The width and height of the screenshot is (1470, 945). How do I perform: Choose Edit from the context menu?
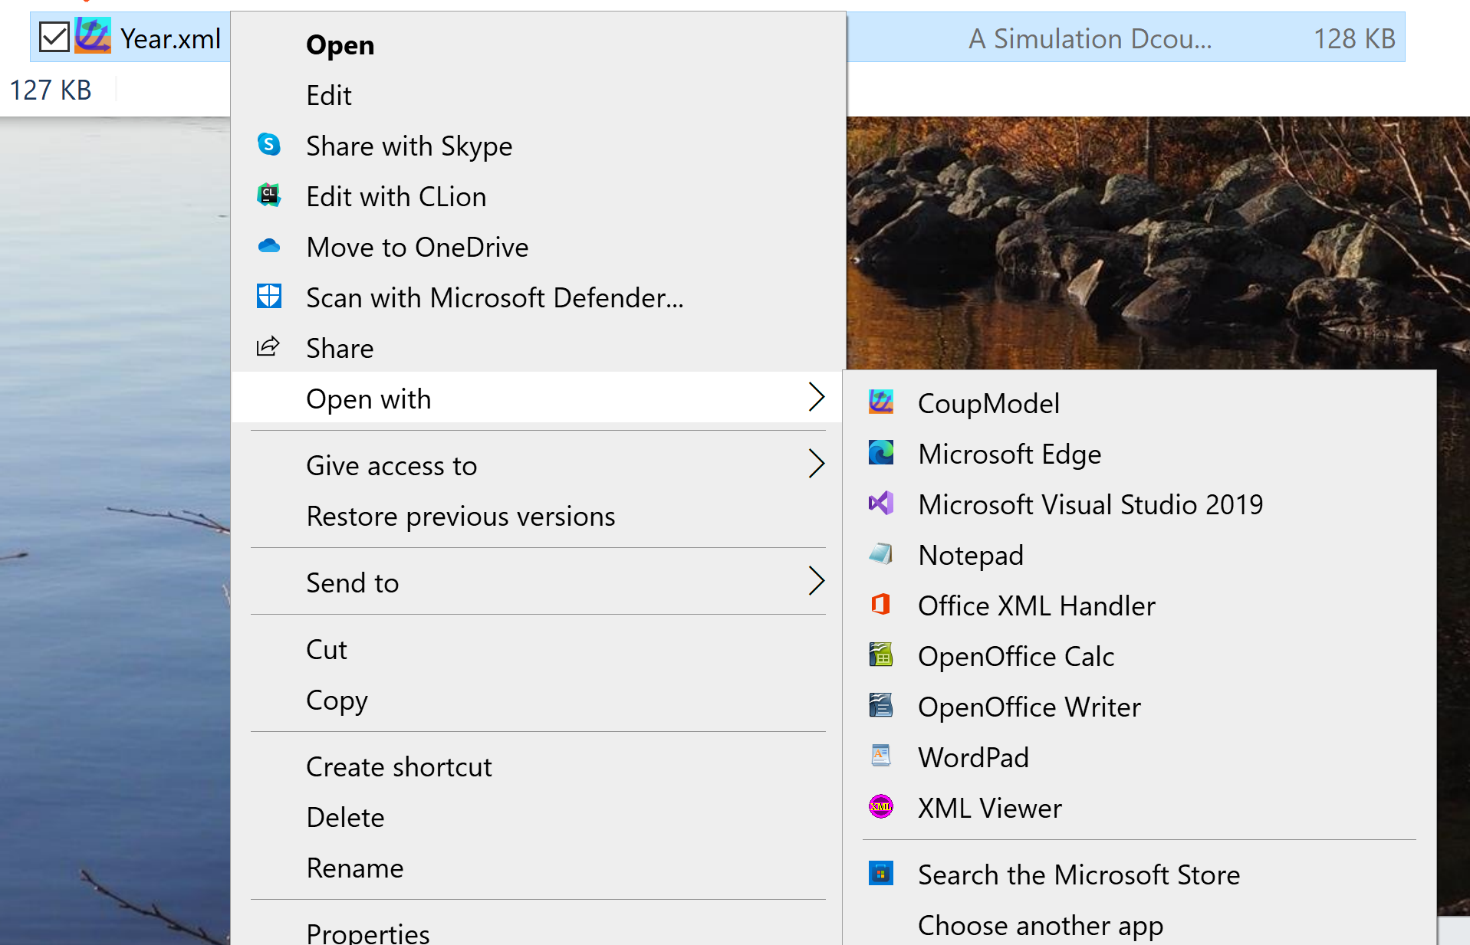538,95
